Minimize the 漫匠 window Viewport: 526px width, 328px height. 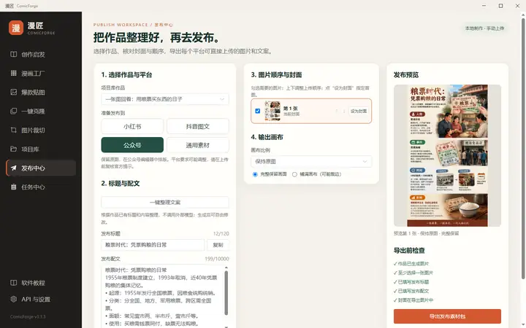click(x=484, y=6)
